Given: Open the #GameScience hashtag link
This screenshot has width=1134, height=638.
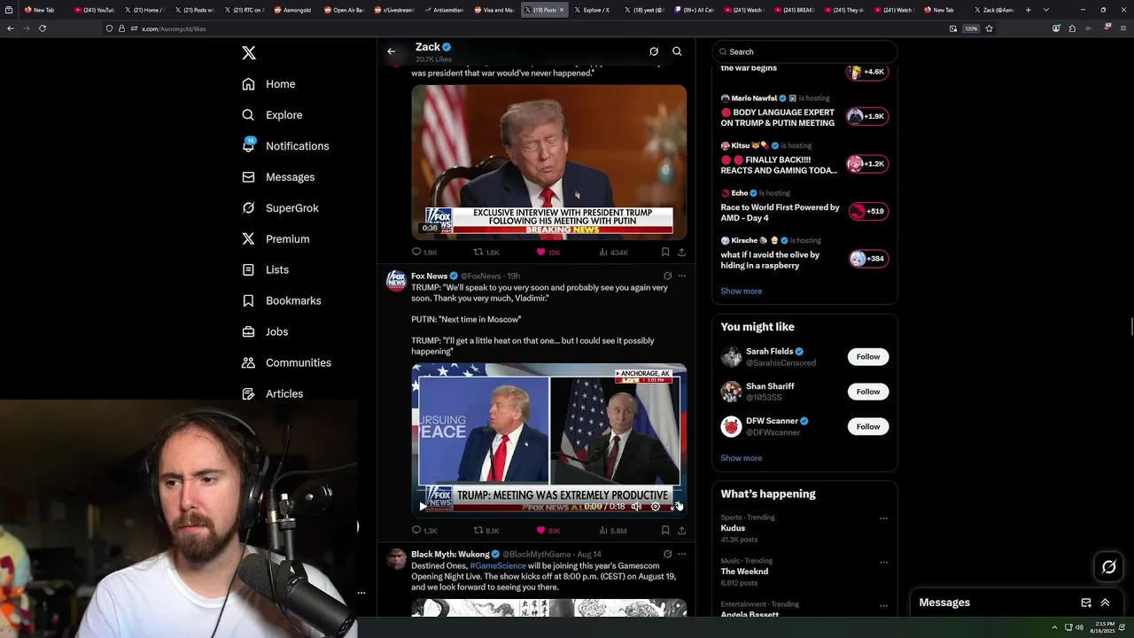Looking at the screenshot, I should (498, 565).
